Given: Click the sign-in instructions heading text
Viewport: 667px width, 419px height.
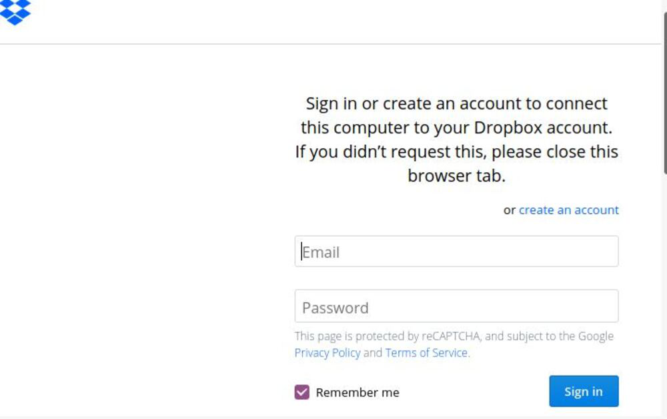Looking at the screenshot, I should 456,139.
